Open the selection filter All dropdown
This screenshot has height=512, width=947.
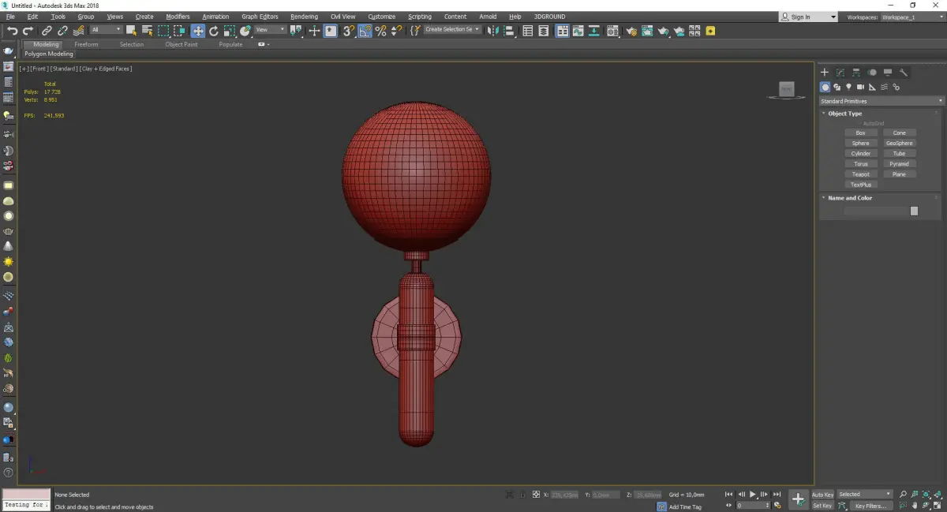tap(106, 30)
